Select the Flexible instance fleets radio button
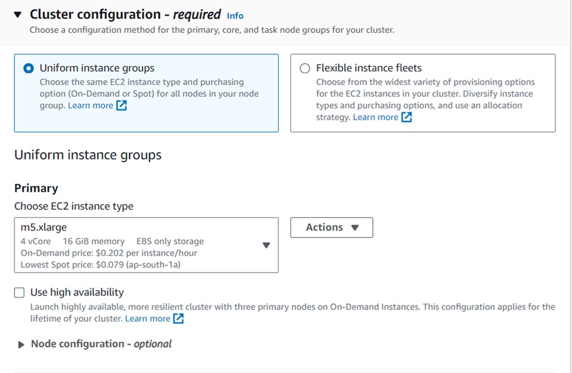 pos(305,68)
